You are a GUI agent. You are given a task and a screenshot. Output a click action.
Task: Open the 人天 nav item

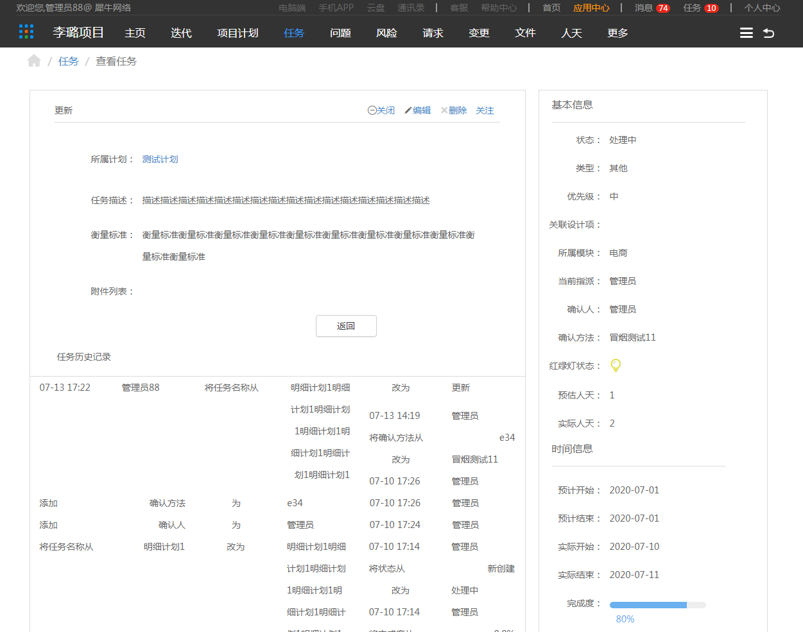[571, 33]
